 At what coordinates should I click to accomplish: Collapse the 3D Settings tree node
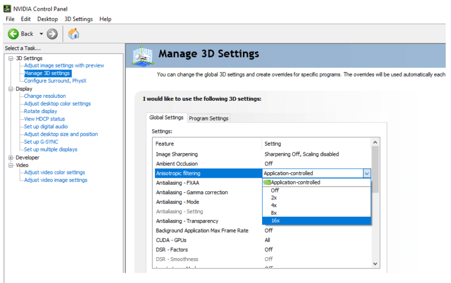click(x=11, y=59)
